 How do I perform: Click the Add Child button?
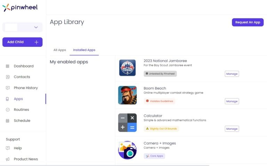[23, 42]
